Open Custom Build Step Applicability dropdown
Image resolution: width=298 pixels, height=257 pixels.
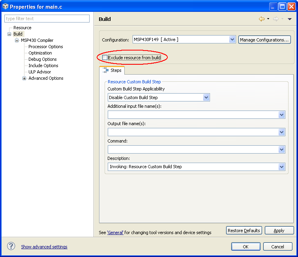pos(206,98)
